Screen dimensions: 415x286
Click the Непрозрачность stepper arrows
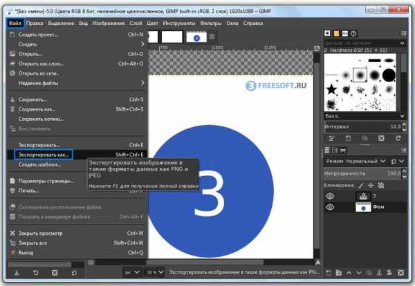(404, 173)
